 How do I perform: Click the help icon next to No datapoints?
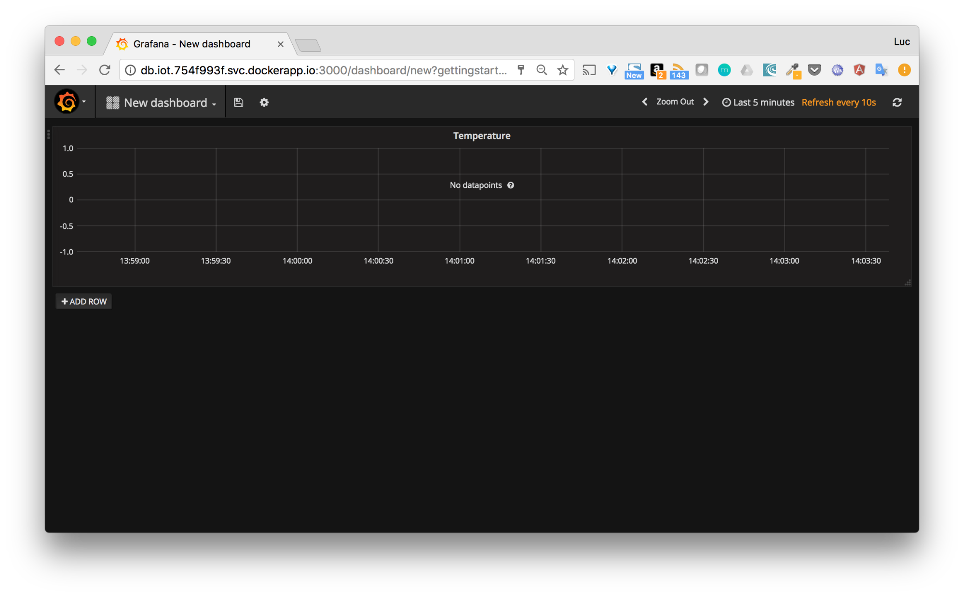(511, 185)
